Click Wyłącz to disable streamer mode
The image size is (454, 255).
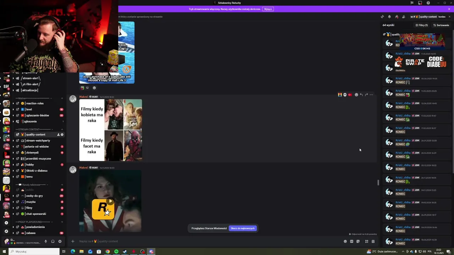pyautogui.click(x=268, y=9)
